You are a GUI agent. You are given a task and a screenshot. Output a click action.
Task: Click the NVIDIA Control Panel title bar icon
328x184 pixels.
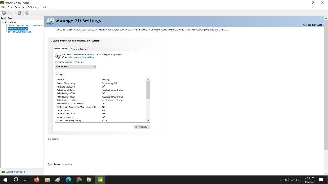point(2,2)
